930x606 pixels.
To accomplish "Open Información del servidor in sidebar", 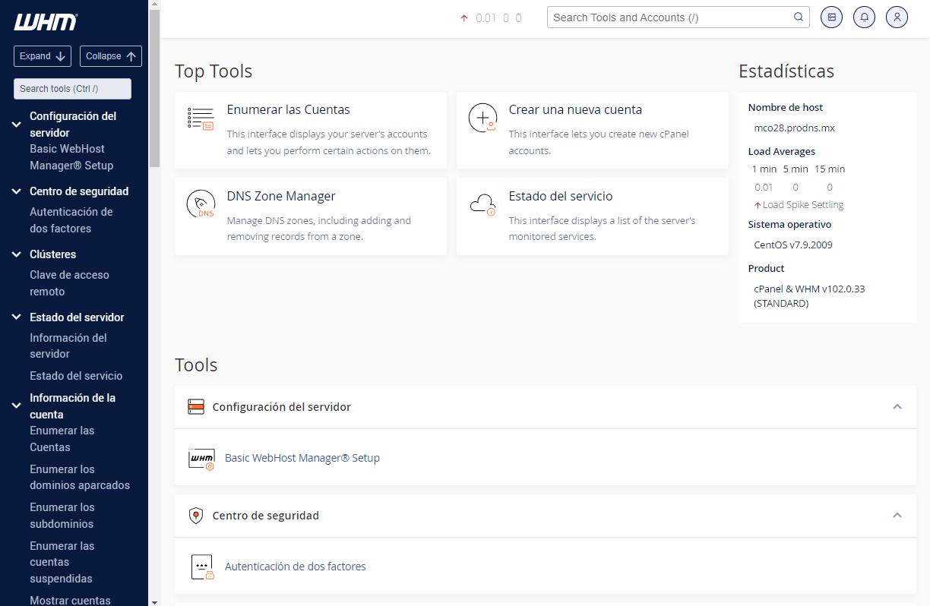I will click(68, 346).
